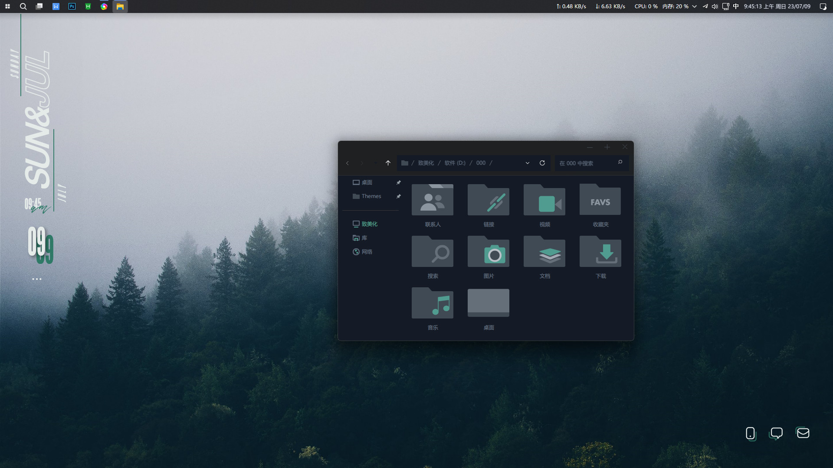Select 库 in the sidebar
The image size is (833, 468).
click(x=364, y=237)
